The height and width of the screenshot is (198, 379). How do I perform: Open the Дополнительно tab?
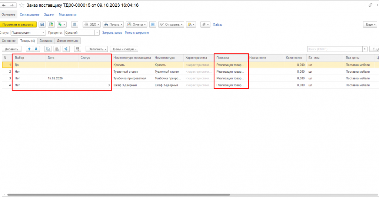point(68,41)
